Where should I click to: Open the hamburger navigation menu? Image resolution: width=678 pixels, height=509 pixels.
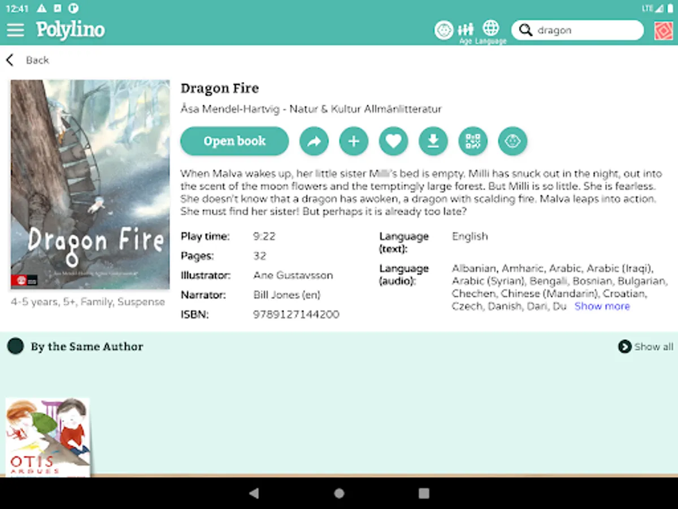tap(15, 30)
